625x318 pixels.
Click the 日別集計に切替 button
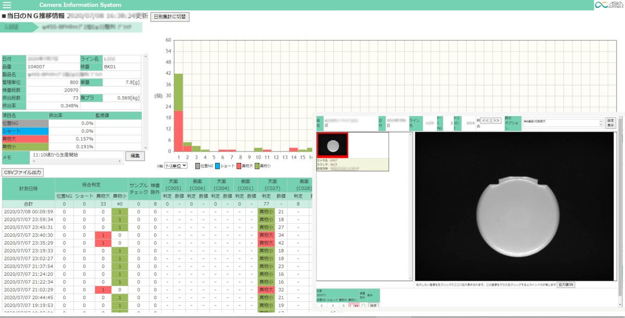click(x=170, y=17)
